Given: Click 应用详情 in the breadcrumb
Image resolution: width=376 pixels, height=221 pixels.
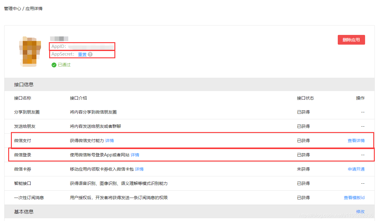Looking at the screenshot, I should pyautogui.click(x=34, y=8).
